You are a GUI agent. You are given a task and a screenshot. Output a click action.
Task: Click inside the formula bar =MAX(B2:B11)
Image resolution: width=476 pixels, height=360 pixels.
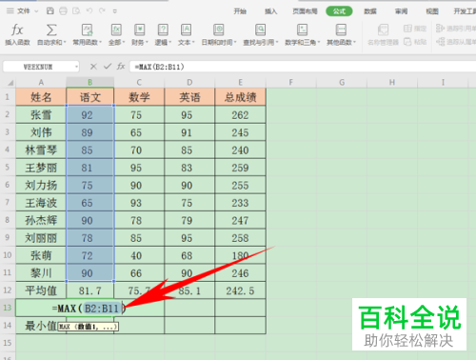(303, 67)
